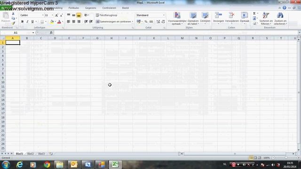Click the increase indent icon
The height and width of the screenshot is (169, 301).
pos(91,22)
